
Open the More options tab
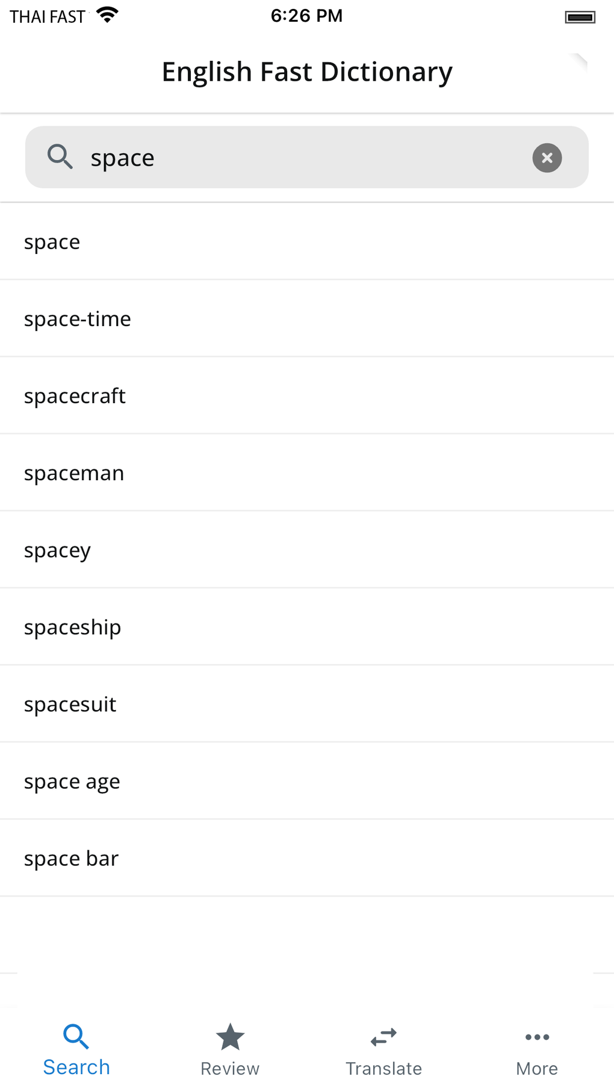click(537, 1049)
